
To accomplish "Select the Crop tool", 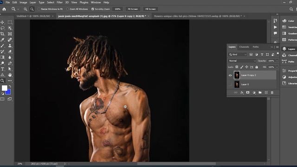I will 2,34.
